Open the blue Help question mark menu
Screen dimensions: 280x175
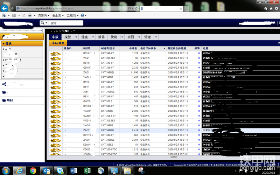tap(84, 15)
